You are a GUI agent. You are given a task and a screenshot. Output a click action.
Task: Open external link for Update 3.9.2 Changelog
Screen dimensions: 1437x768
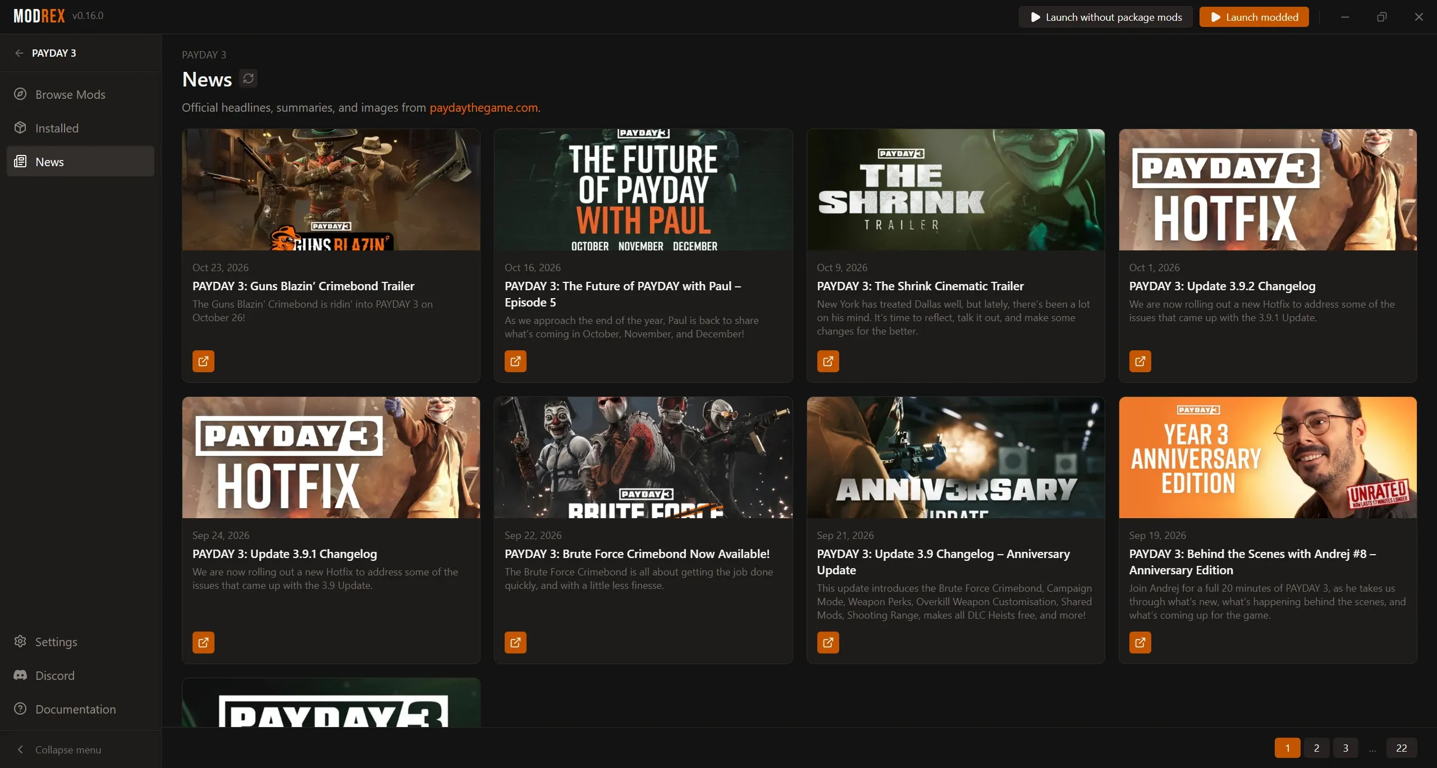click(x=1140, y=361)
